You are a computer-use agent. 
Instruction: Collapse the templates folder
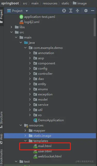[x=25, y=141]
